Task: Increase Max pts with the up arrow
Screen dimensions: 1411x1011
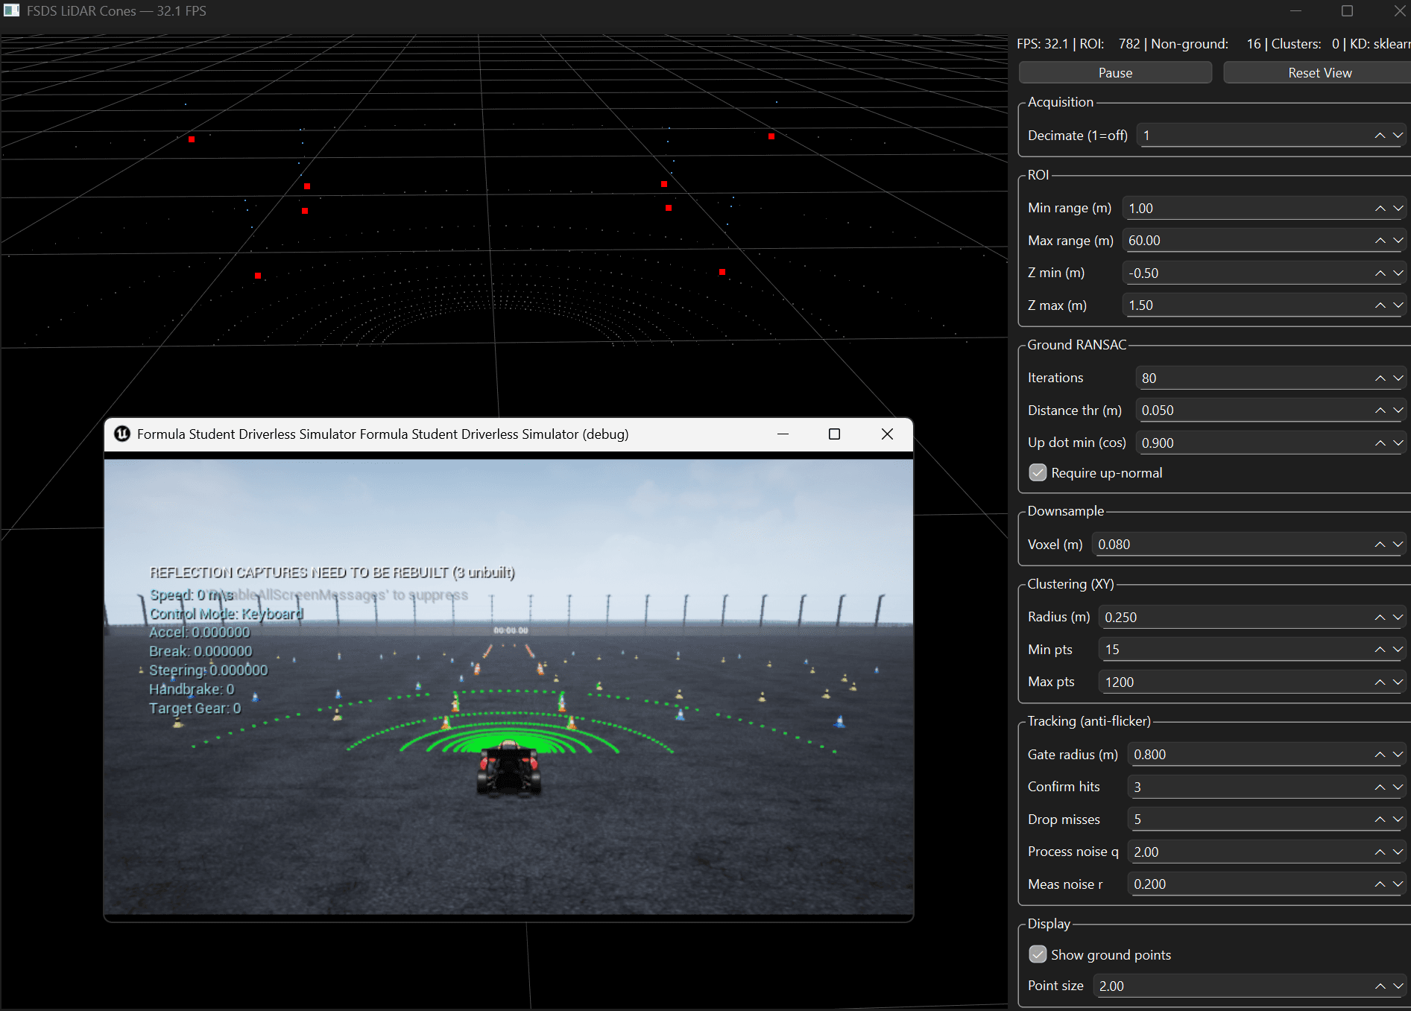Action: pos(1380,682)
